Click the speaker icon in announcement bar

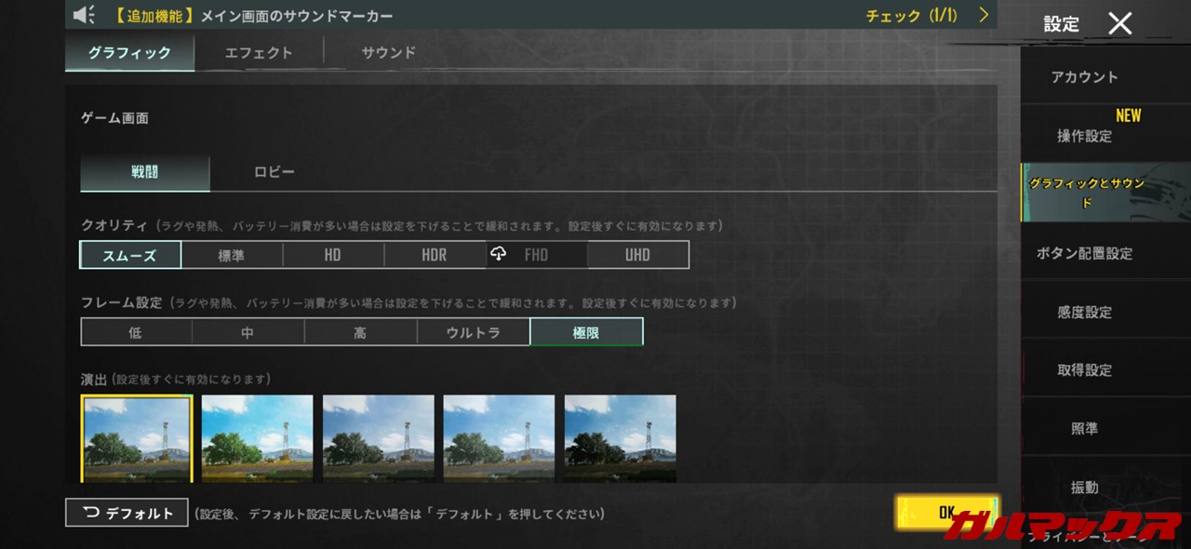point(85,15)
